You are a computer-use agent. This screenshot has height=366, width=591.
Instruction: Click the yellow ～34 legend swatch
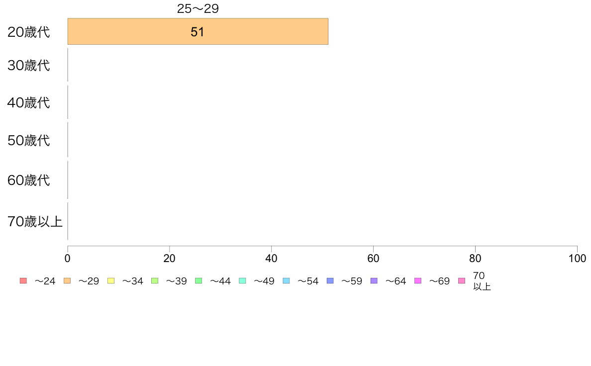pyautogui.click(x=111, y=281)
